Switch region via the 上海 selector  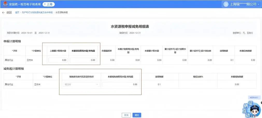tap(48, 4)
